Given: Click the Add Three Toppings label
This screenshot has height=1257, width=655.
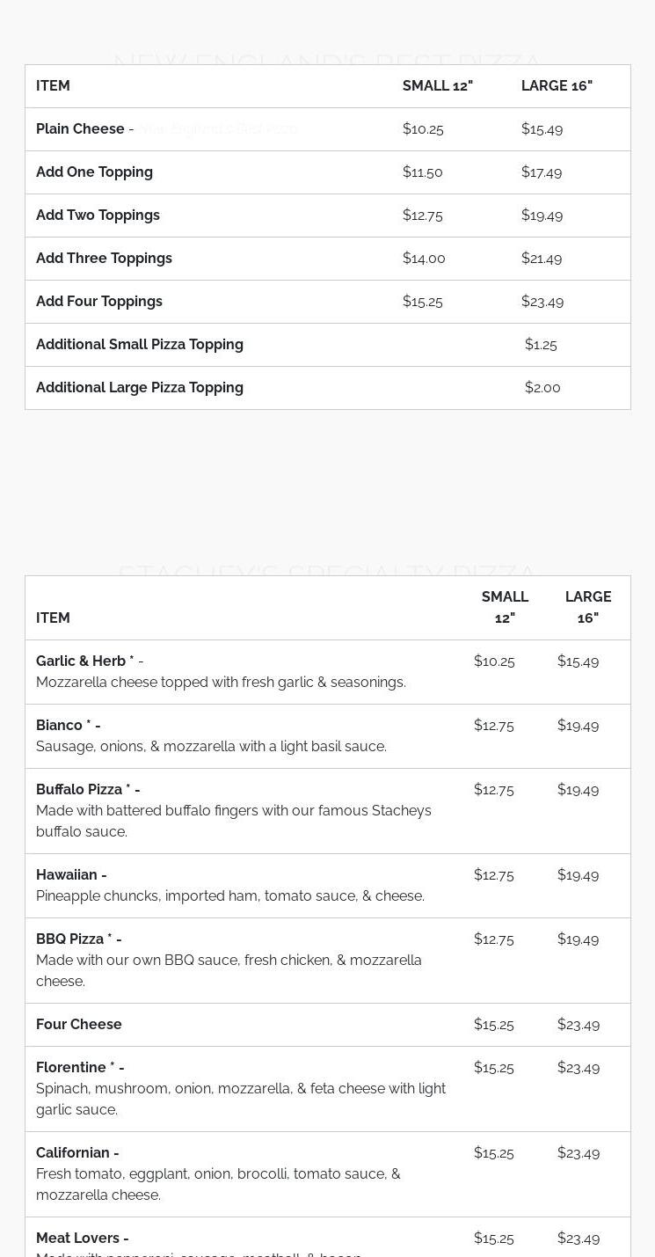Looking at the screenshot, I should 104,259.
